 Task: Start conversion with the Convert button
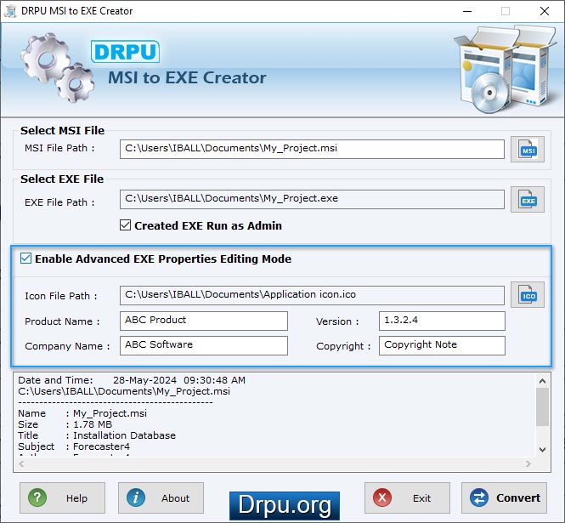tap(504, 497)
